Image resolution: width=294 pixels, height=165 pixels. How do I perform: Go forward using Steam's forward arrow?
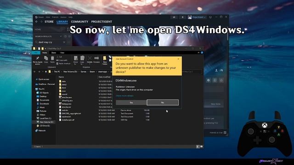pyautogui.click(x=41, y=22)
